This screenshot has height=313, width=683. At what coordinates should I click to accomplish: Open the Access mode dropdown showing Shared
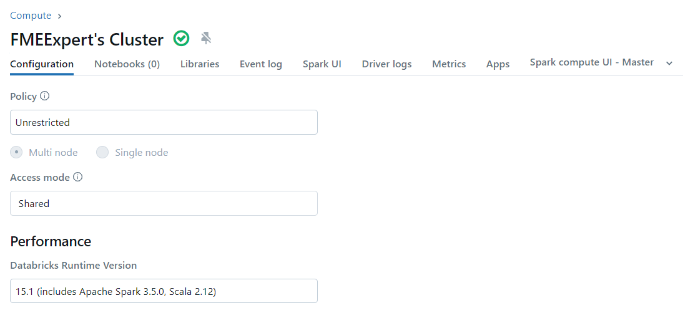pos(164,203)
